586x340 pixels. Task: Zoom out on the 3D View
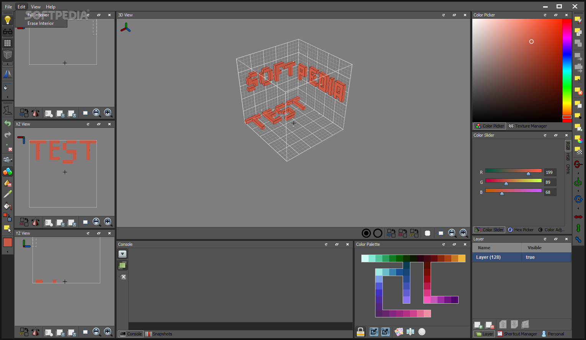(452, 233)
